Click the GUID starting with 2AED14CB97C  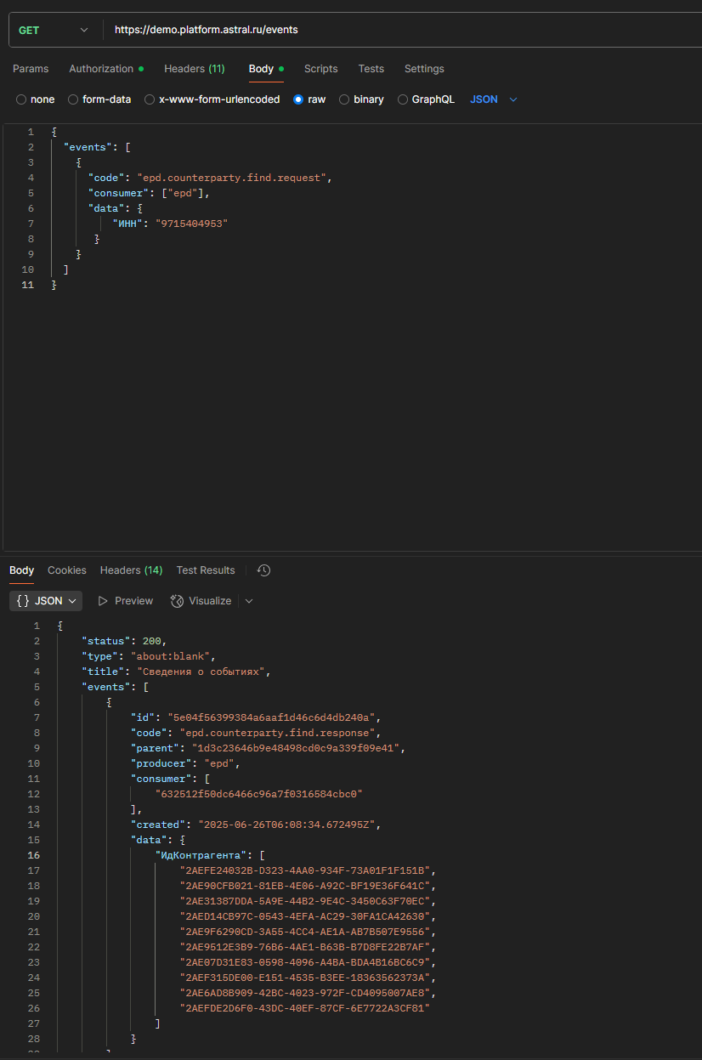[304, 916]
